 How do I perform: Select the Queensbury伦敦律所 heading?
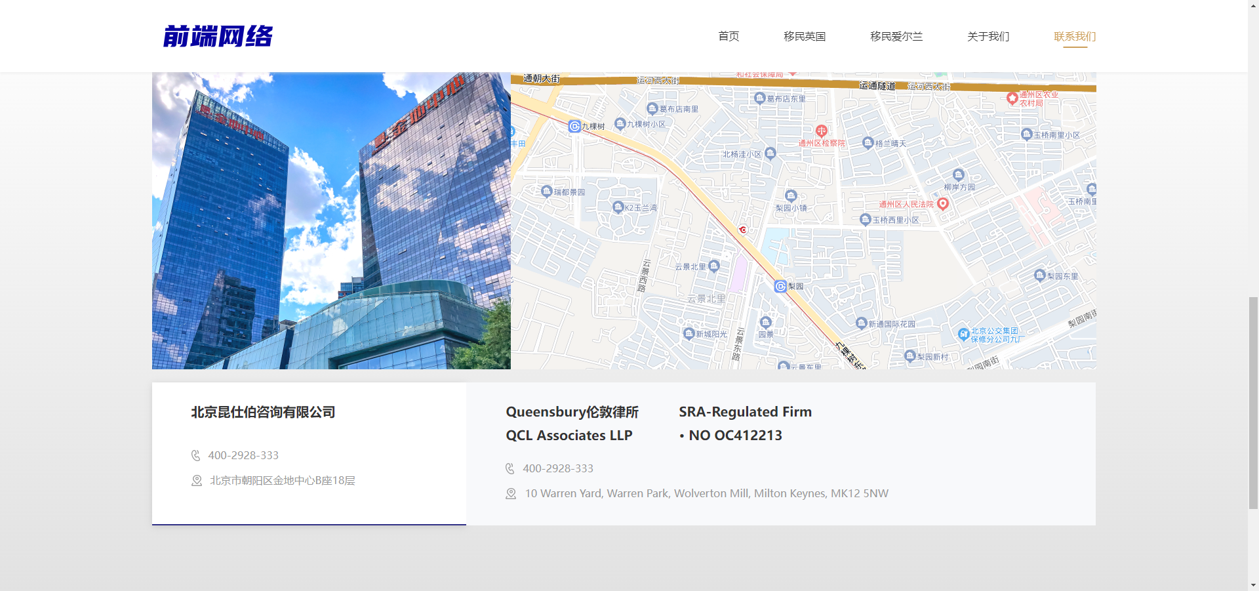tap(572, 412)
